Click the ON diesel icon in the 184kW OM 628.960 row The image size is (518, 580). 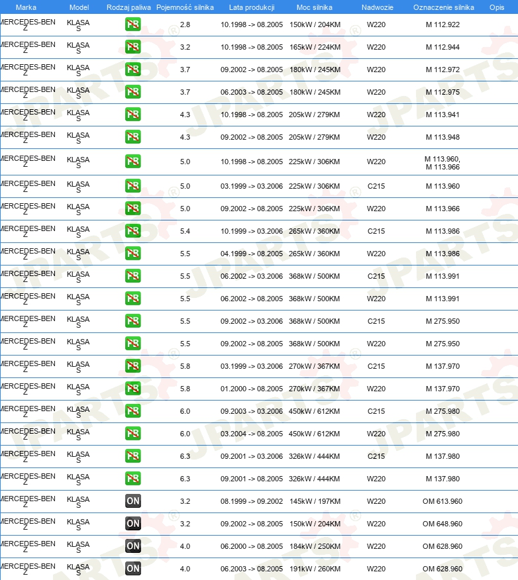(x=133, y=546)
